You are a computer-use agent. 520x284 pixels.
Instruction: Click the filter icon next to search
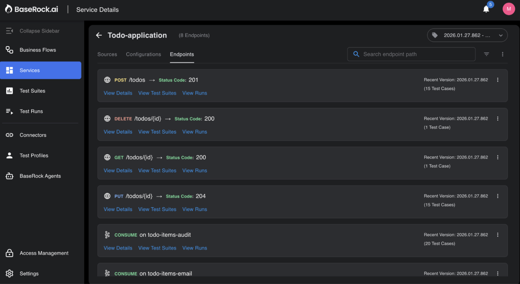click(486, 54)
